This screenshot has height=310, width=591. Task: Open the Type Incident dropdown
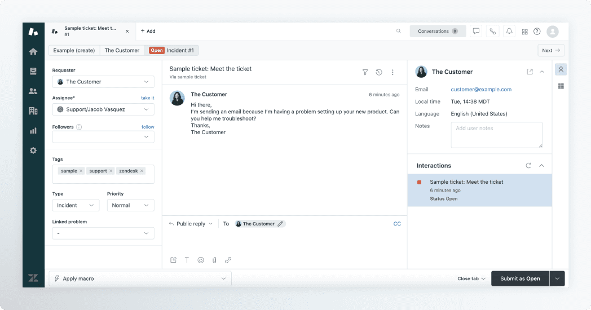point(76,205)
